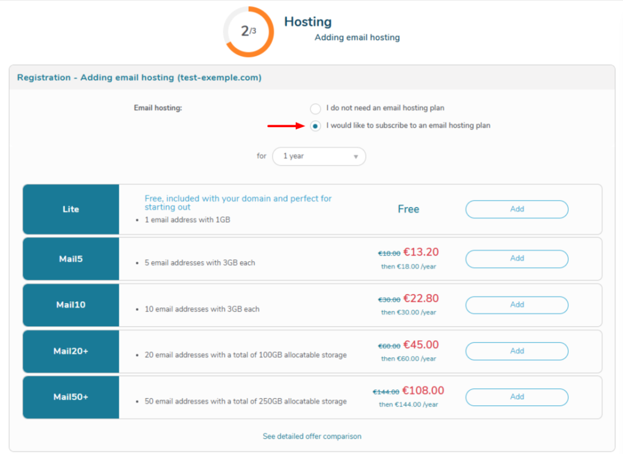Screen dimensions: 623x454
Task: Select the Mail50+ plan name tile
Action: (70, 397)
